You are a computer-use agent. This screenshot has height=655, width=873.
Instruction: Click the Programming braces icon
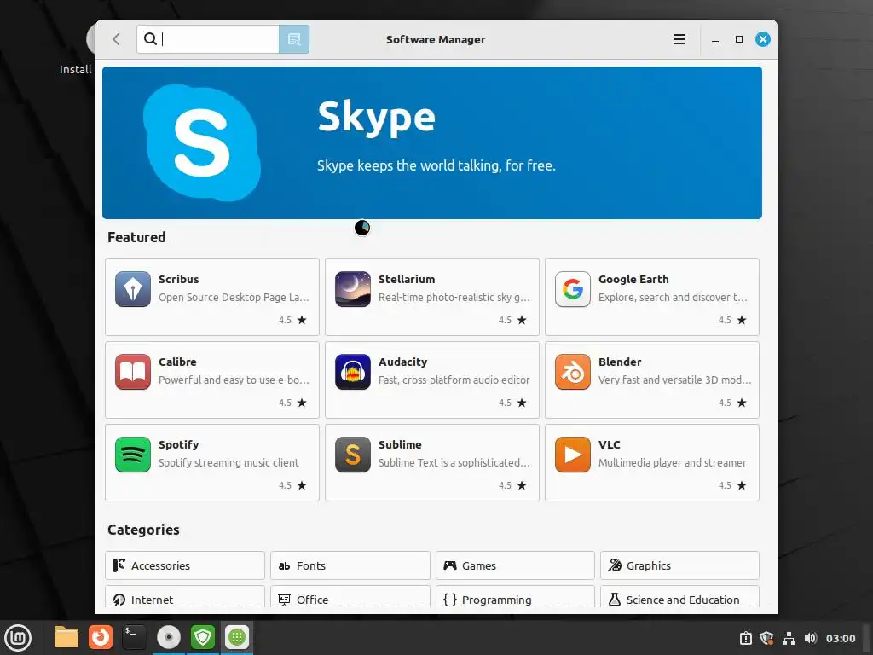450,600
